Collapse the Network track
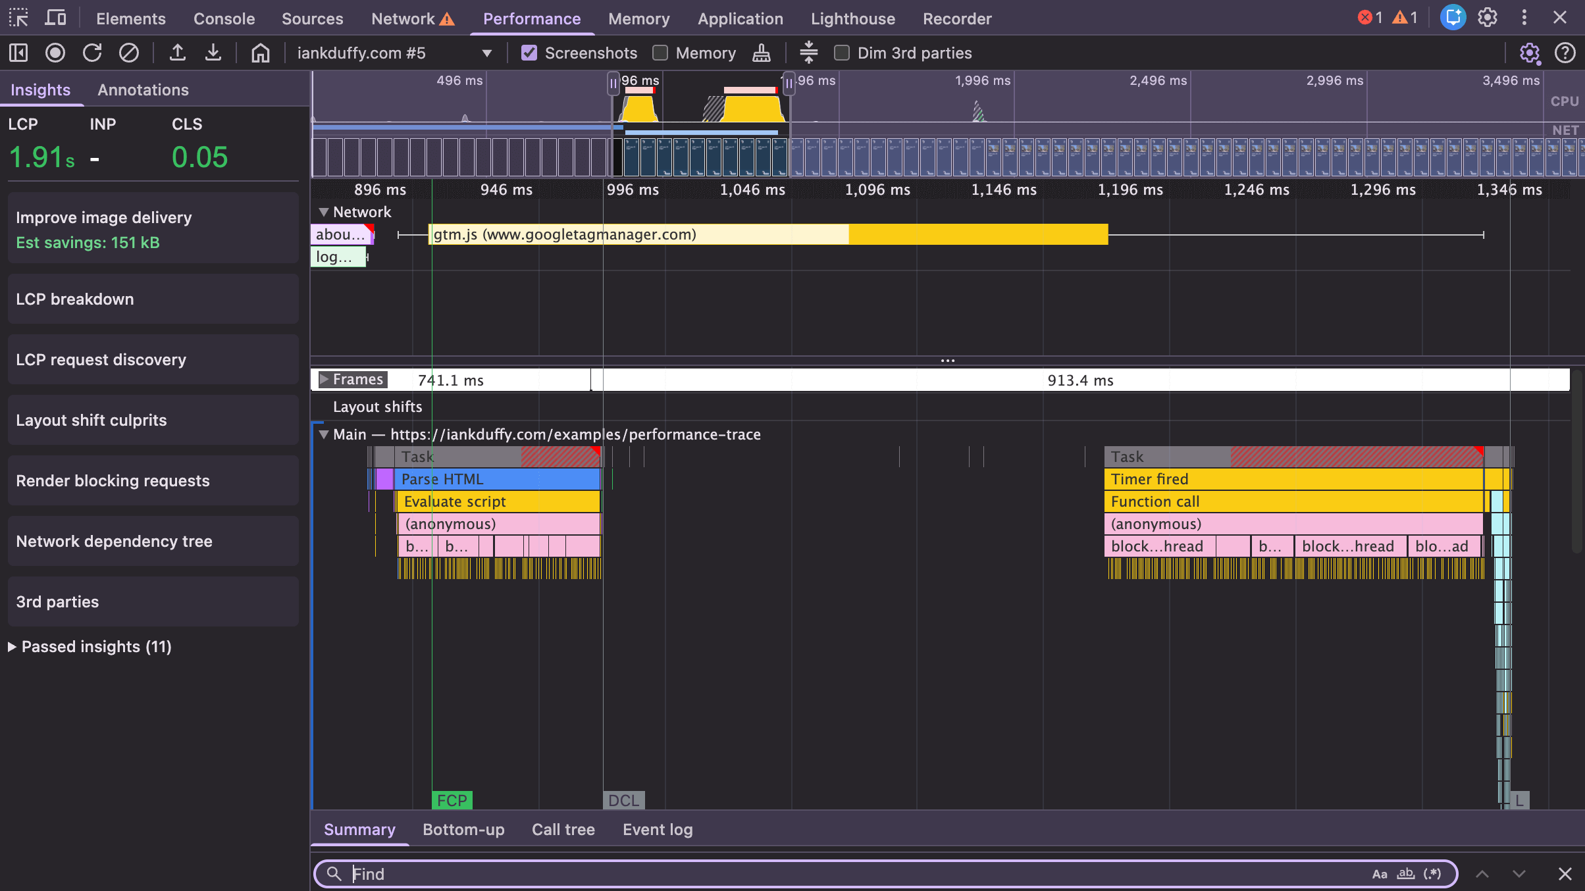 pos(323,212)
